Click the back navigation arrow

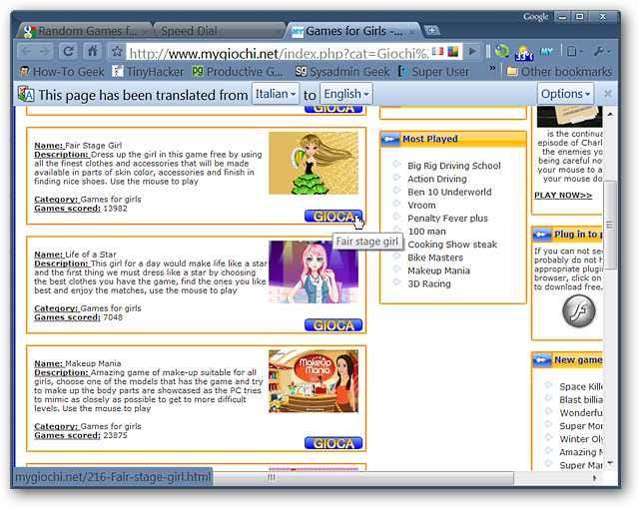pyautogui.click(x=27, y=51)
